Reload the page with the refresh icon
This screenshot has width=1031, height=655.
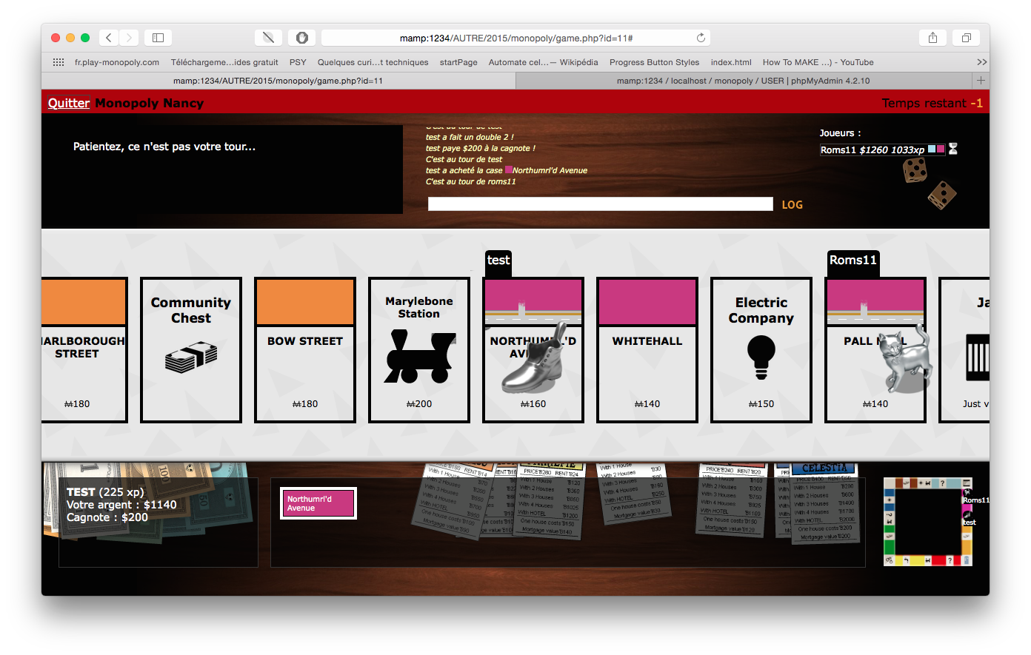tap(701, 38)
